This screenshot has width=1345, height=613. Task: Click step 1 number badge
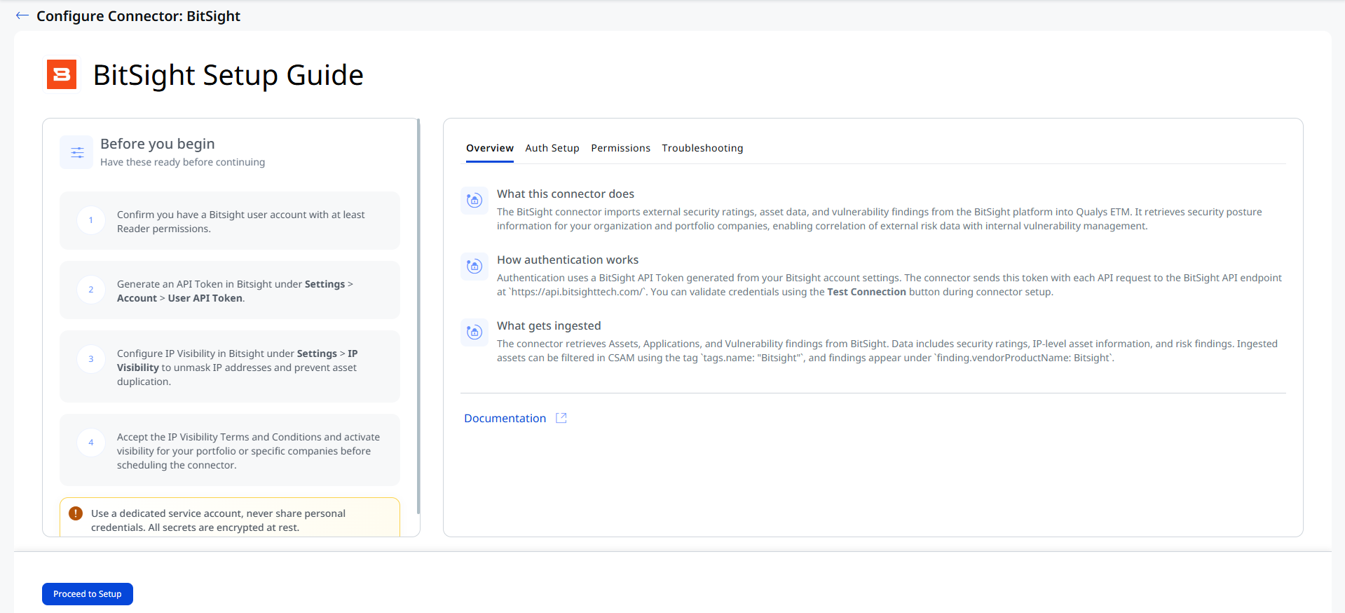[91, 220]
